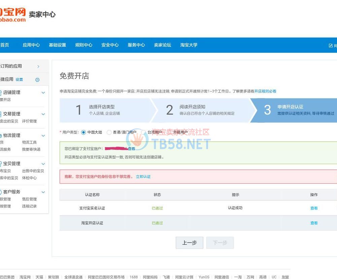Click 飞猪 footer link

(166, 277)
